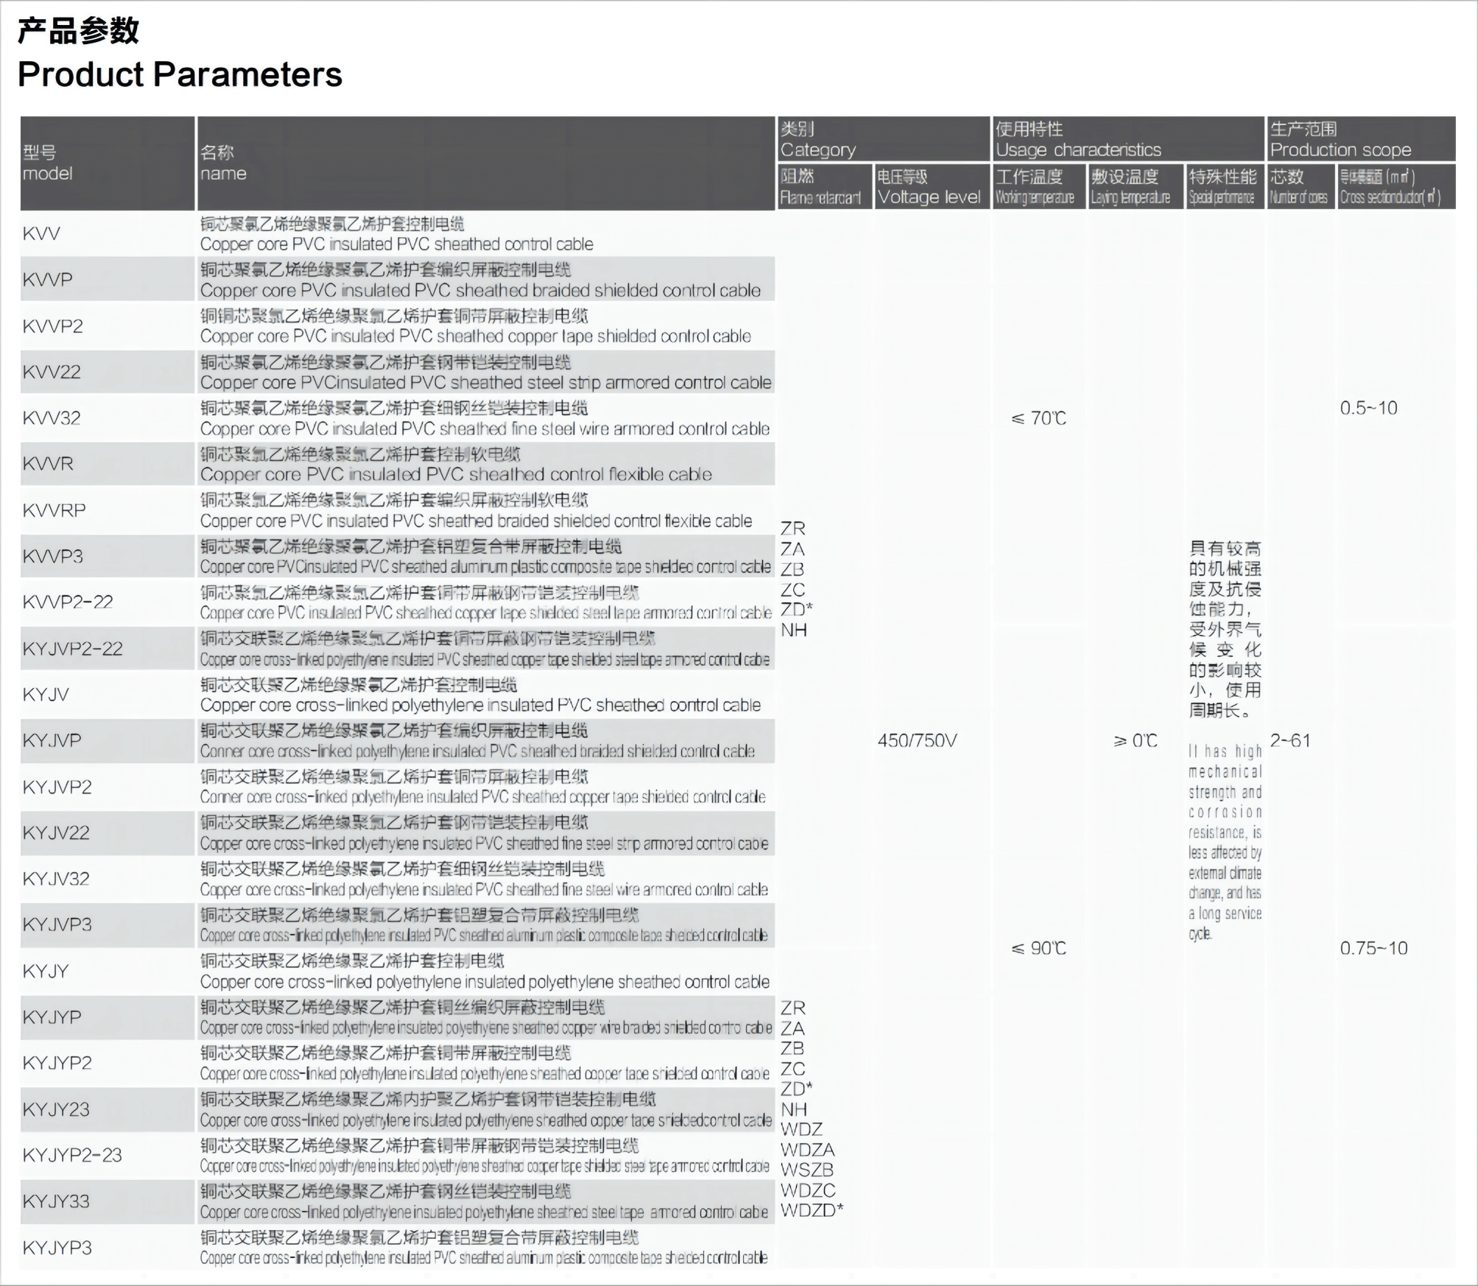
Task: Click the Production scope header
Action: (1362, 139)
